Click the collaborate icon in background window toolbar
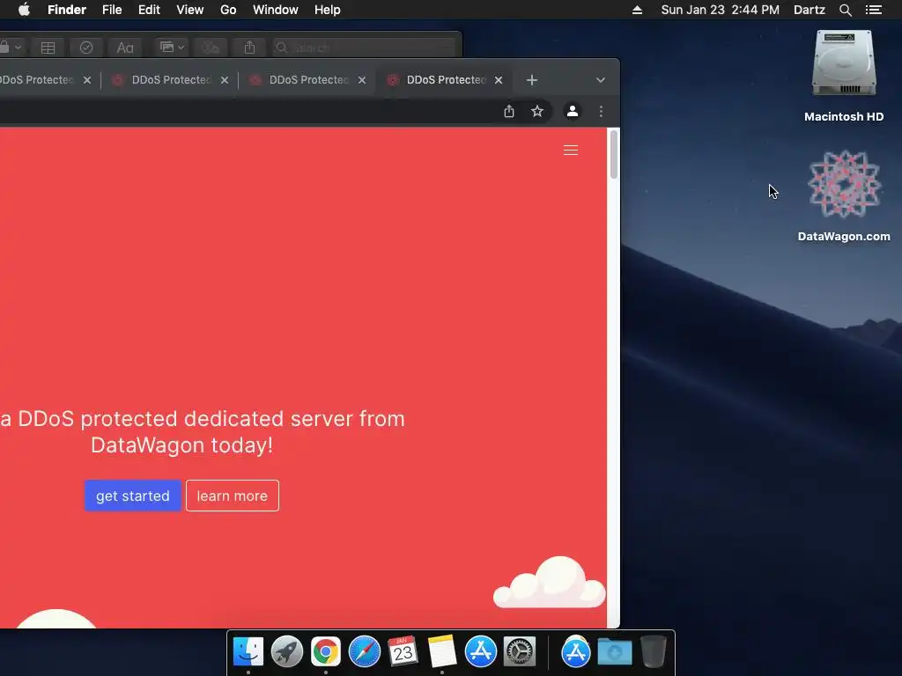The width and height of the screenshot is (902, 676). (211, 48)
